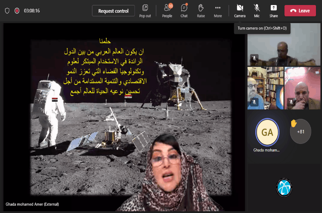Select the bookshelf participant video tile
The image size is (322, 213).
click(x=265, y=88)
